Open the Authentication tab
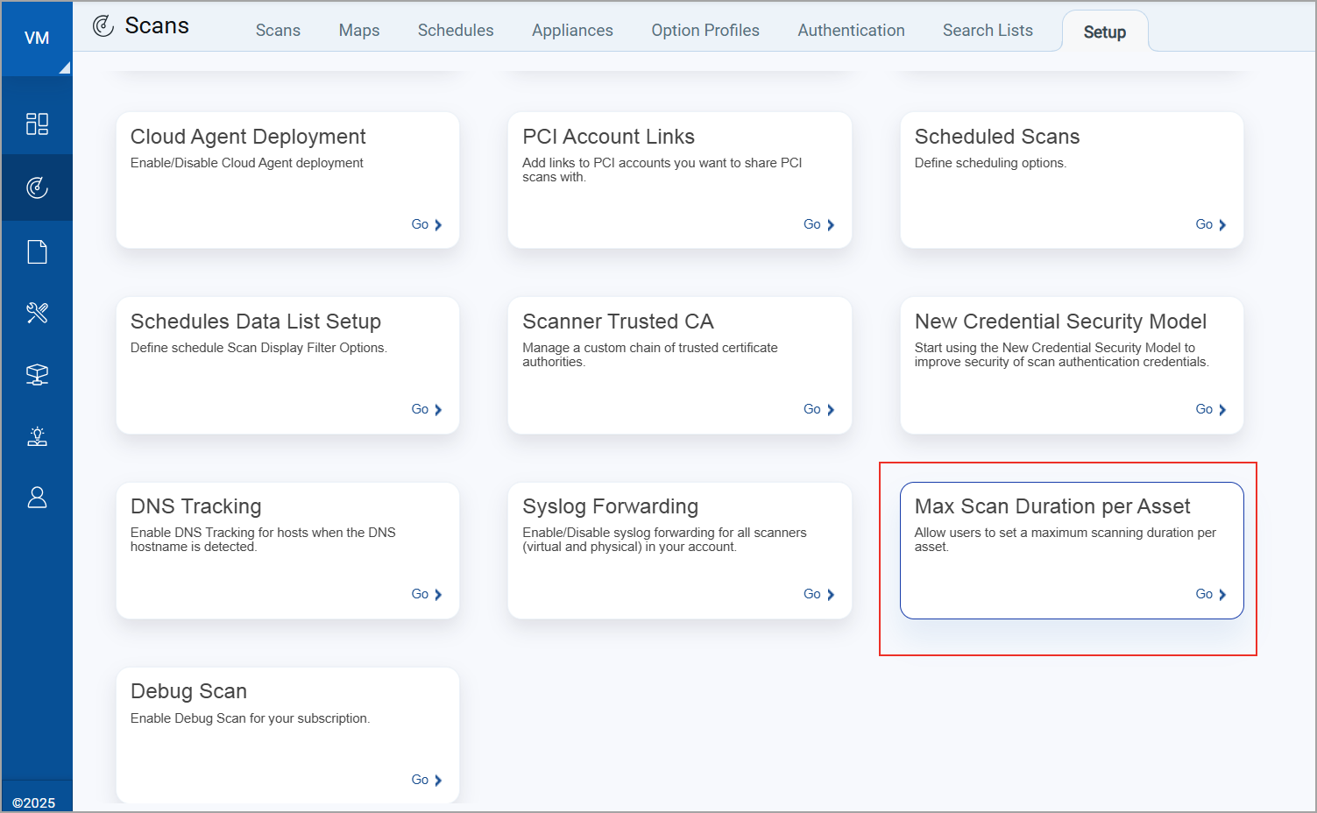 point(851,31)
